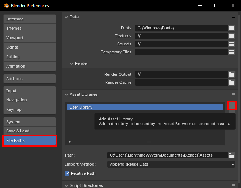Collapse the Data panel
241x188 pixels.
tap(66, 17)
